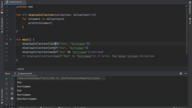The height and width of the screenshot is (108, 192).
Task: Stop the running process in Run panel
Action: point(7,84)
